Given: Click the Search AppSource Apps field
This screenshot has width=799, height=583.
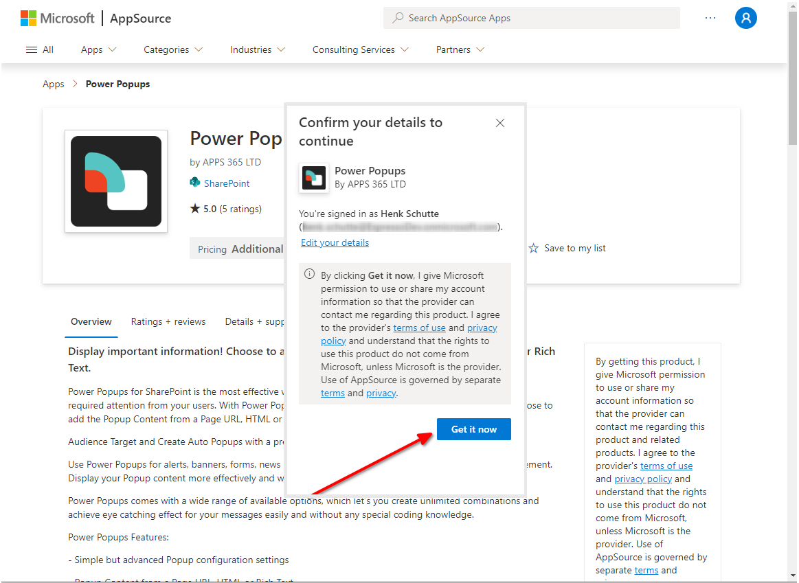Looking at the screenshot, I should click(x=531, y=19).
